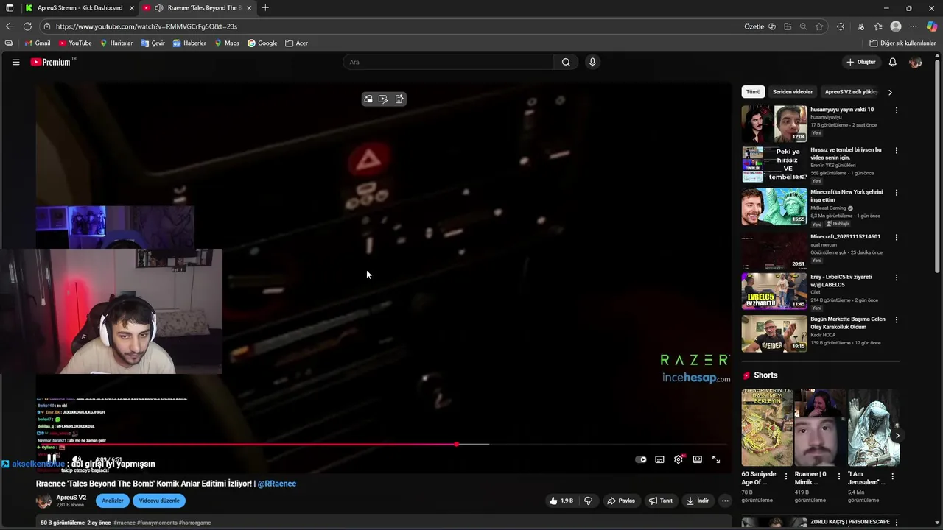
Task: Enter fullscreen mode in the player
Action: [x=716, y=459]
